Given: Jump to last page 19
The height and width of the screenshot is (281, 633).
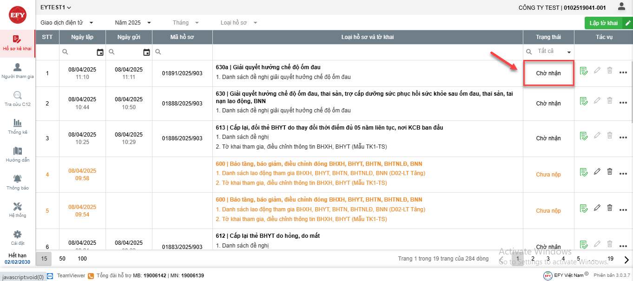Looking at the screenshot, I should [x=610, y=259].
